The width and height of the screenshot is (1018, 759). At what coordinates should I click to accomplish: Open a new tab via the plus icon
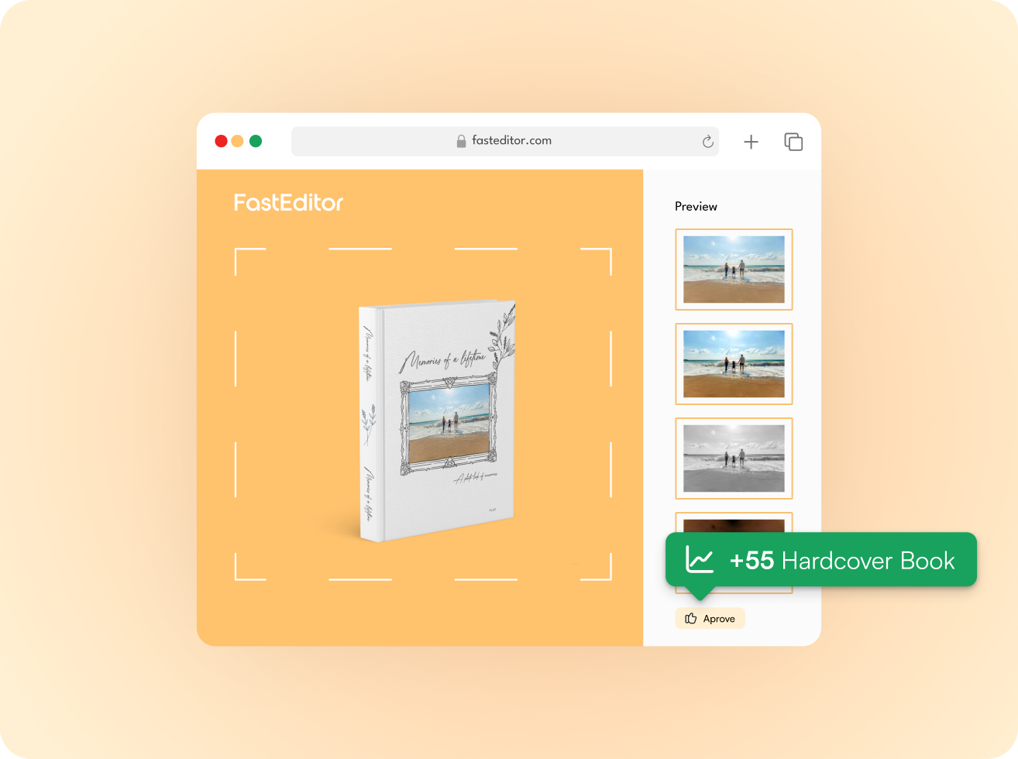pyautogui.click(x=750, y=141)
